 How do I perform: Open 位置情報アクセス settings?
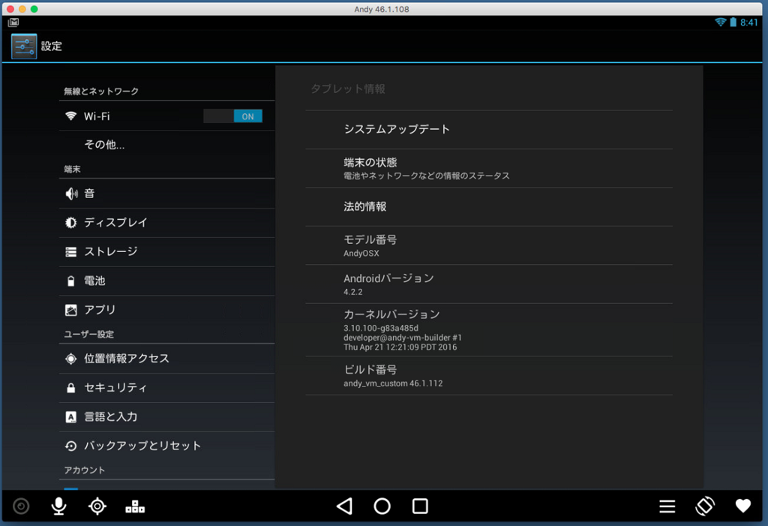coord(166,359)
